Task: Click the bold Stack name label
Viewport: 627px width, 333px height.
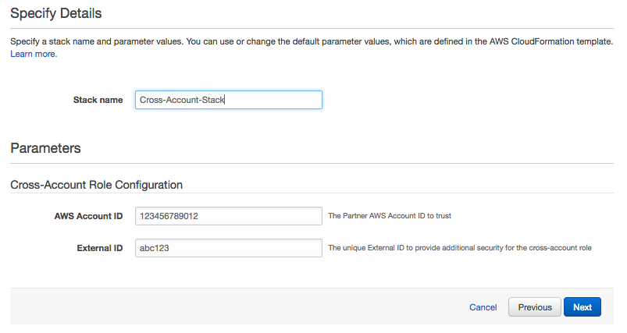Action: click(98, 100)
